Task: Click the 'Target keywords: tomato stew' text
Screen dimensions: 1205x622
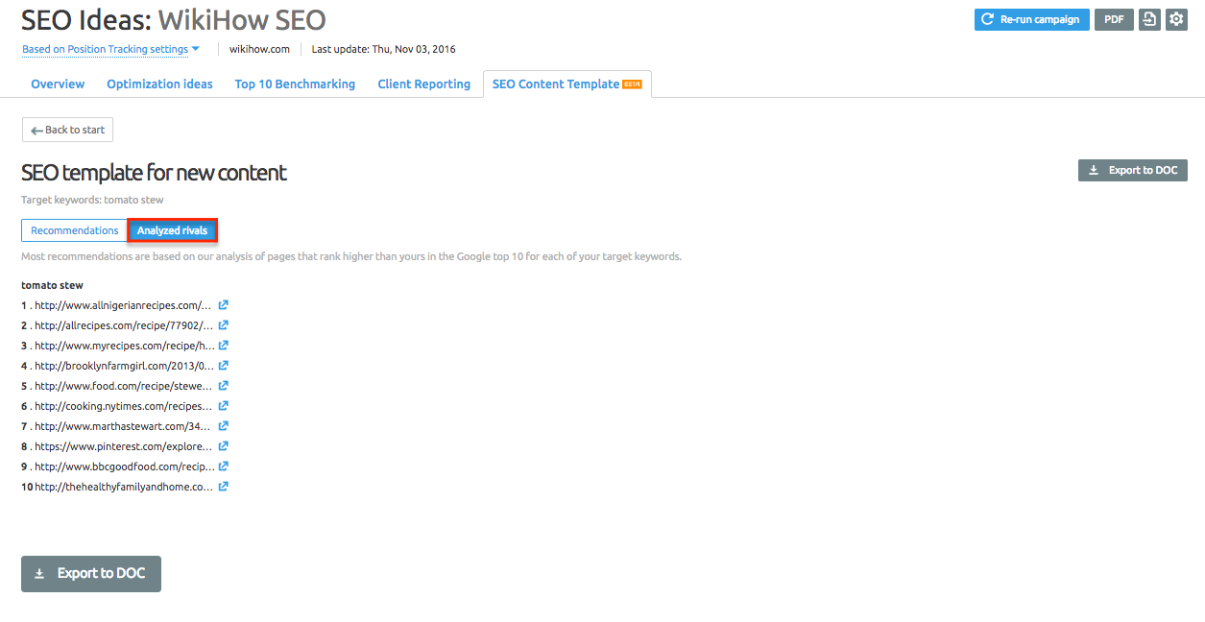Action: (x=92, y=200)
